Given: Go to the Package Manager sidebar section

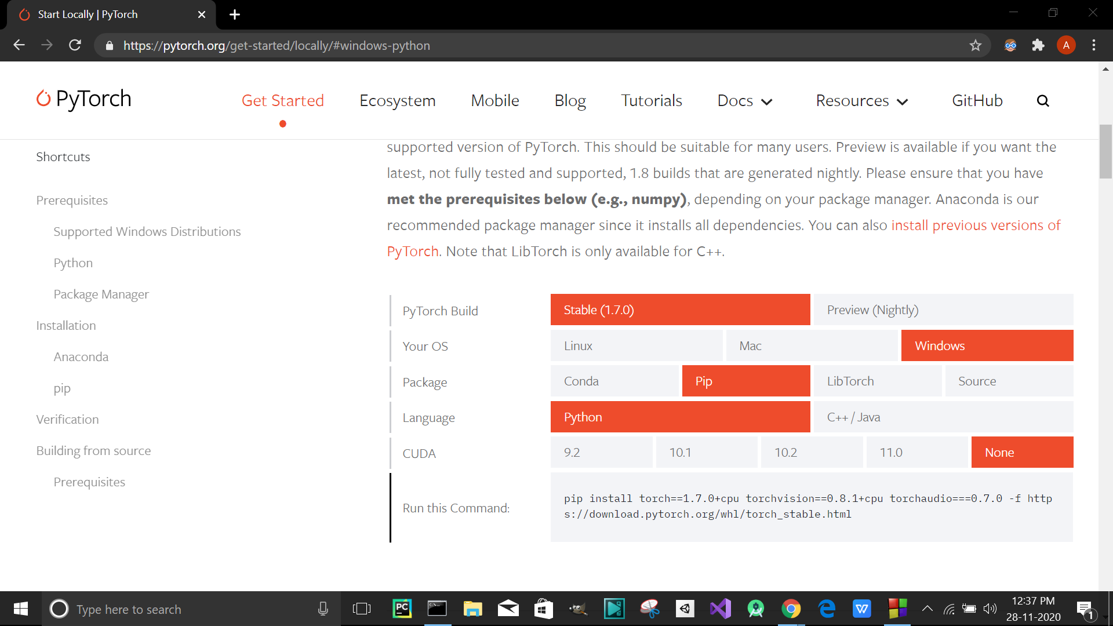Looking at the screenshot, I should (101, 294).
